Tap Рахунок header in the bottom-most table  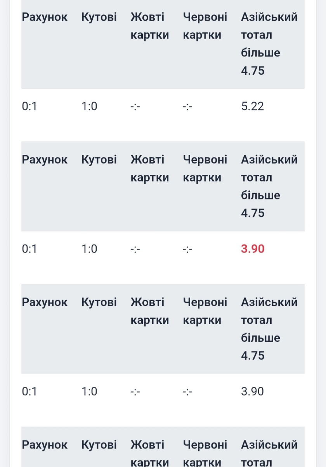pyautogui.click(x=45, y=445)
